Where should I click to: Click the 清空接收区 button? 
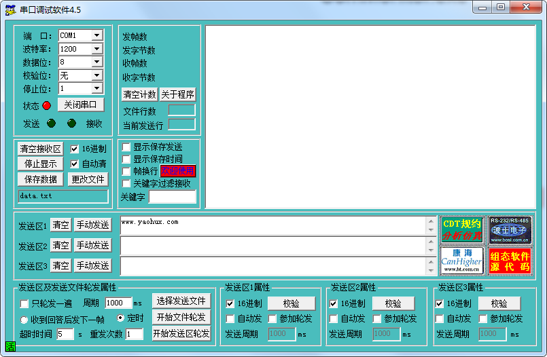click(x=40, y=149)
